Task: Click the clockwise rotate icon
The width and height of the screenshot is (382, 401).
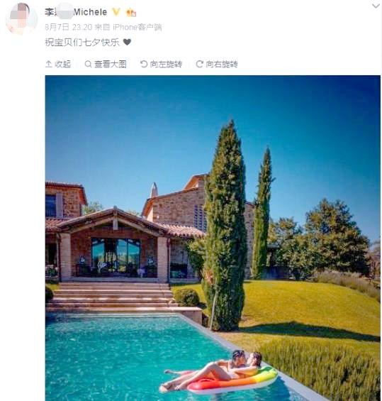Action: pyautogui.click(x=199, y=64)
